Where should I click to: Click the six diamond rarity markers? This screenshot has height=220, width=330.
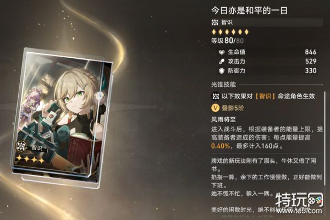[230, 32]
